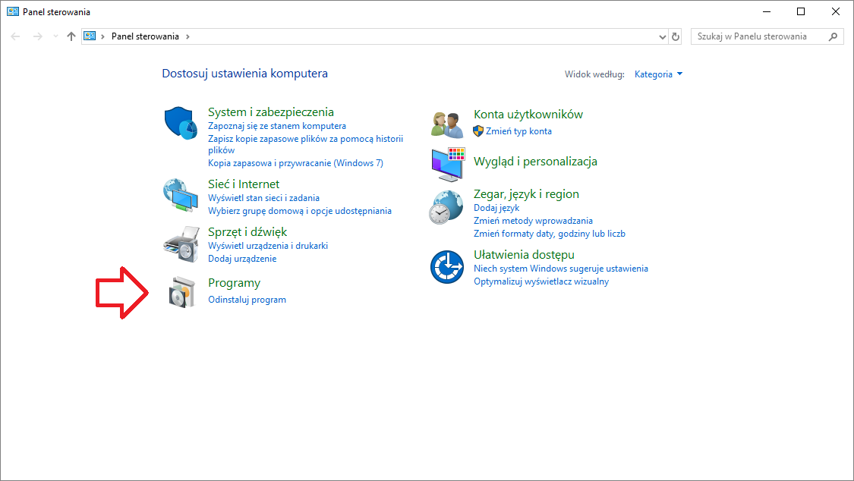Expand the address bar history dropdown

click(x=662, y=36)
